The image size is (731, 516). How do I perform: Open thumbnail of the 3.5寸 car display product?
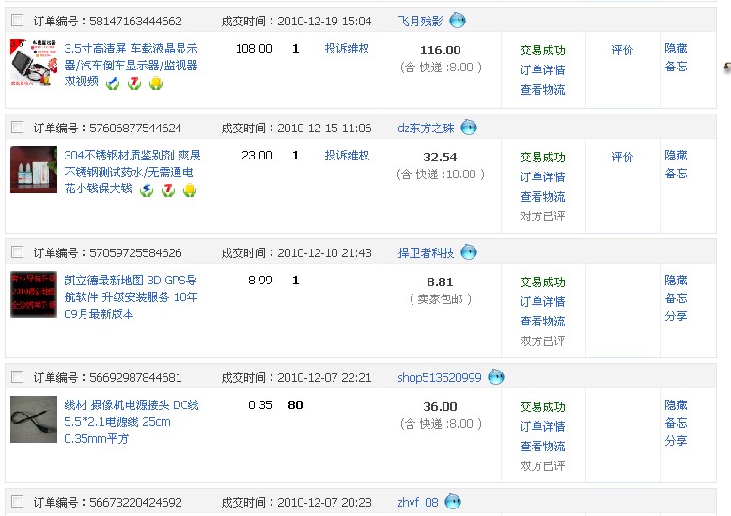[x=34, y=63]
